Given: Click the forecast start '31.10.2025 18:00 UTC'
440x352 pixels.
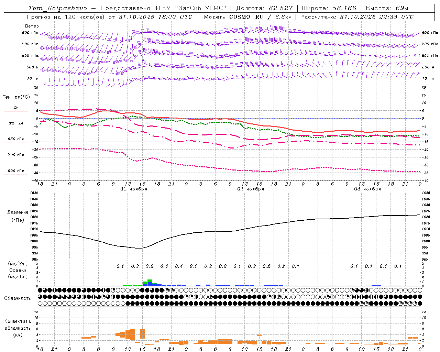Looking at the screenshot, I should tap(155, 17).
